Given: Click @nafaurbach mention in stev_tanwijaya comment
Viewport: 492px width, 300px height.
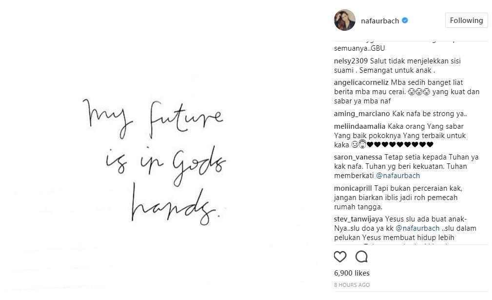Looking at the screenshot, I should (x=417, y=228).
